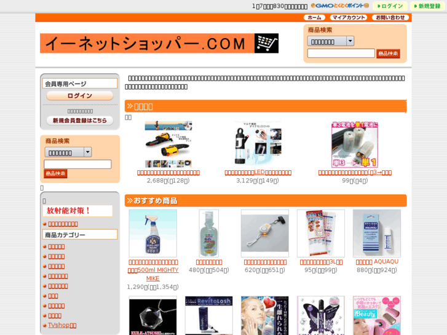447x335 pixels.
Task: Open the 3L product title link
Action: click(x=321, y=262)
